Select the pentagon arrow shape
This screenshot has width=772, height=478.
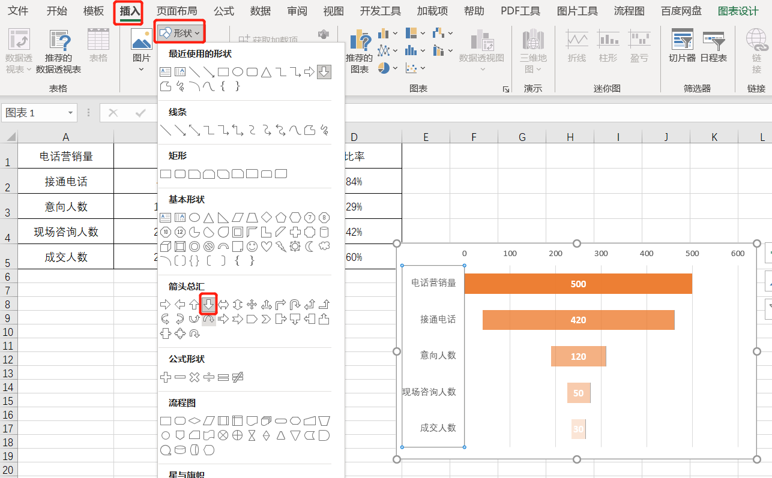252,318
